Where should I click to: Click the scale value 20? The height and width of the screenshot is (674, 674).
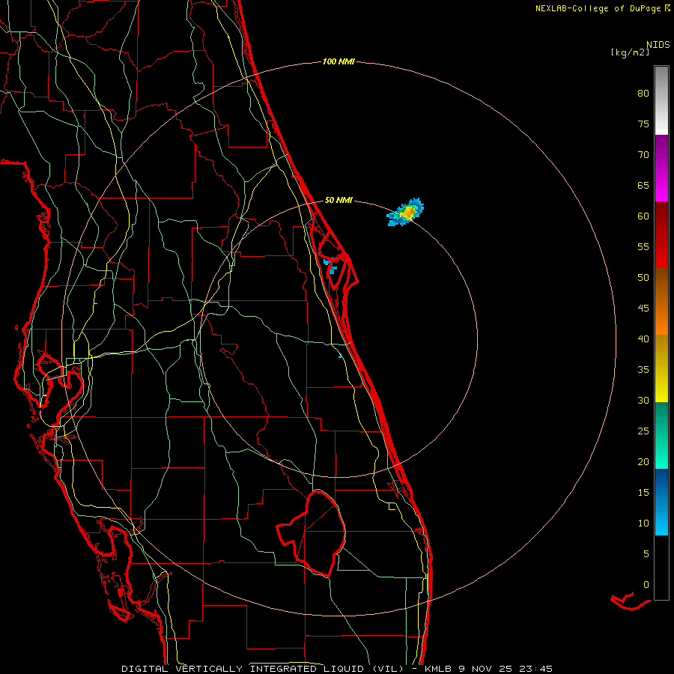click(643, 461)
